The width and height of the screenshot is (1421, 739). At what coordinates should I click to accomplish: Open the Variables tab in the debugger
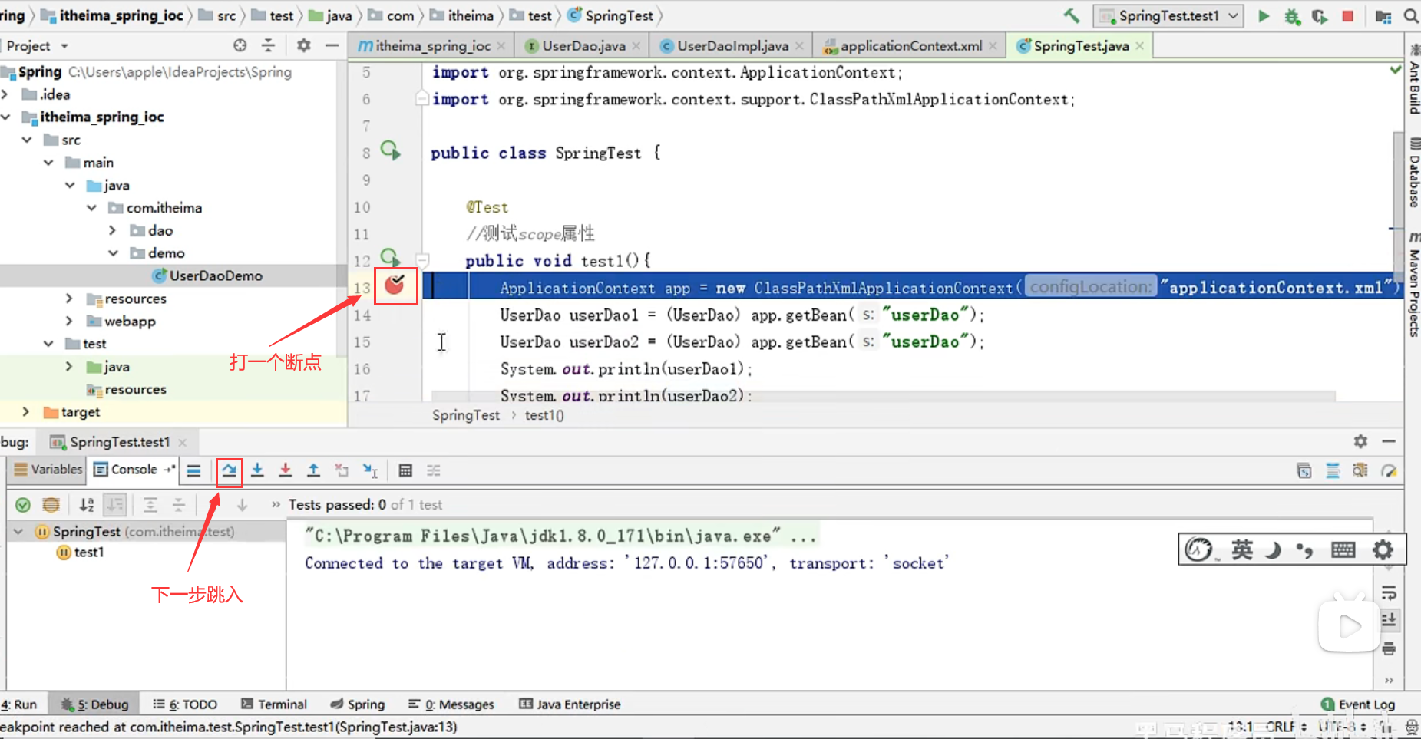[48, 470]
